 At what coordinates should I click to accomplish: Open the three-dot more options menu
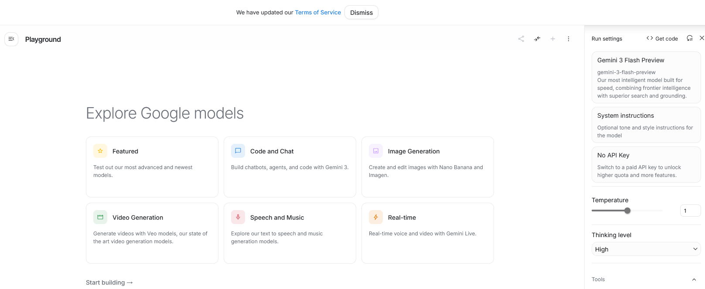pos(569,39)
